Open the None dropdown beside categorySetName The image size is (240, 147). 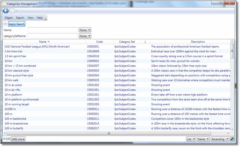(x=85, y=36)
